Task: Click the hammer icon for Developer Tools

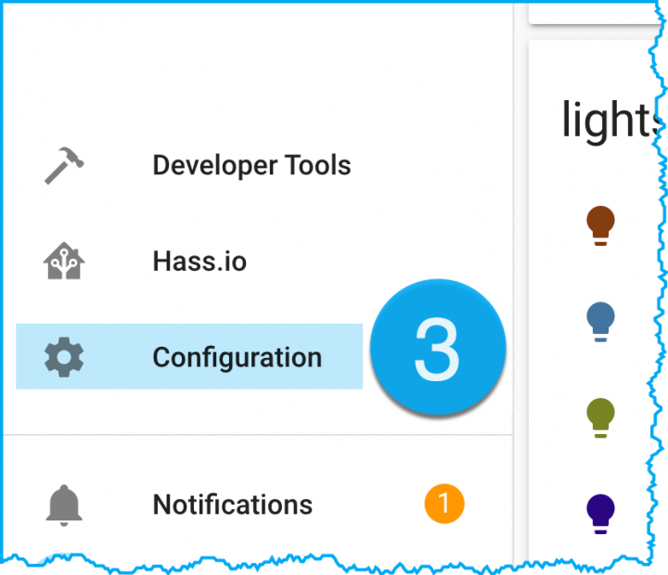Action: 64,166
